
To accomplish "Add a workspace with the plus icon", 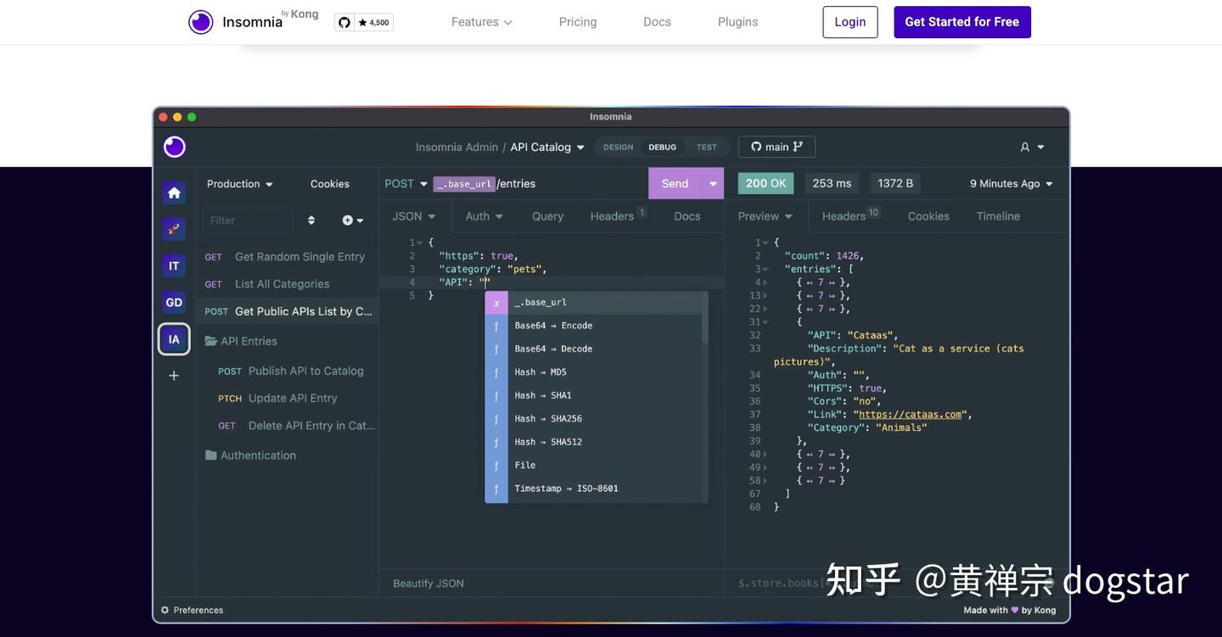I will pyautogui.click(x=174, y=375).
